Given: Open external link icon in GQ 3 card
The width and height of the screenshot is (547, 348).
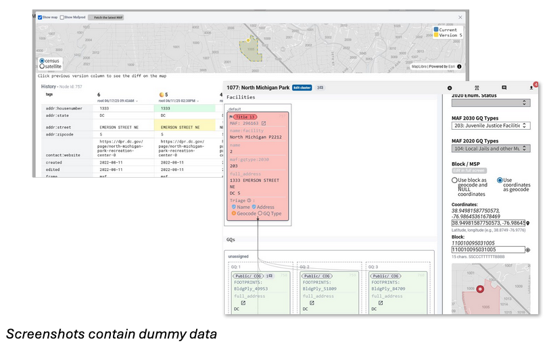Looking at the screenshot, I should click(x=381, y=303).
